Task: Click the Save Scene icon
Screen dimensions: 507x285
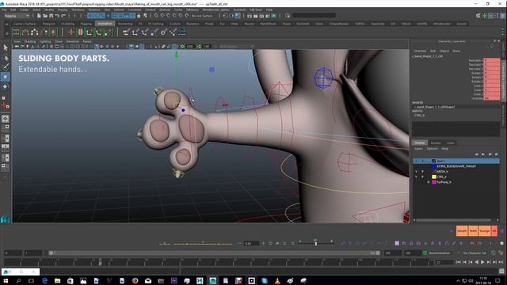Action: [x=51, y=16]
